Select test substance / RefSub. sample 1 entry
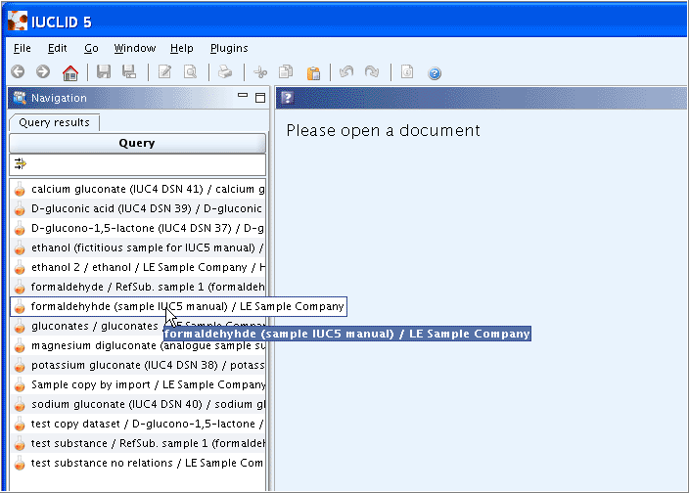 point(138,443)
